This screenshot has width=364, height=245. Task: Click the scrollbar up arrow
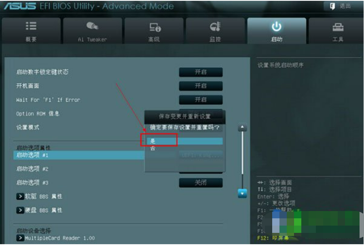[x=242, y=127]
